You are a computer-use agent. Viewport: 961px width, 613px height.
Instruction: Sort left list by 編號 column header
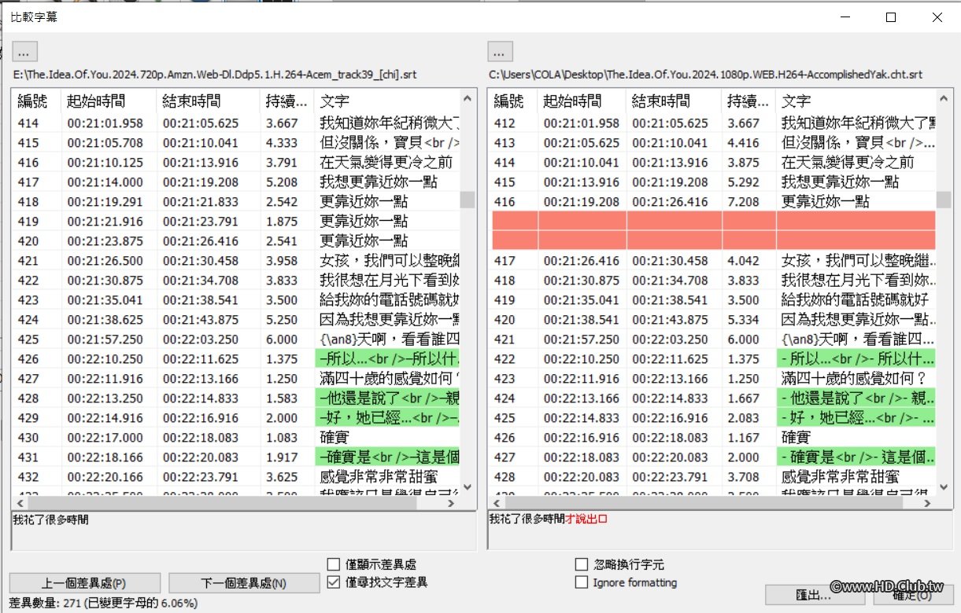coord(37,101)
